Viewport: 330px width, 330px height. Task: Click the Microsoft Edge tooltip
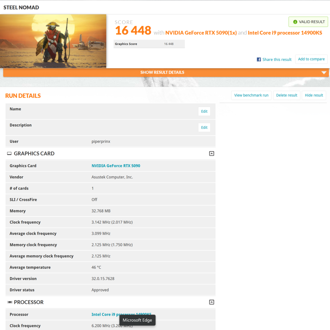(x=137, y=320)
